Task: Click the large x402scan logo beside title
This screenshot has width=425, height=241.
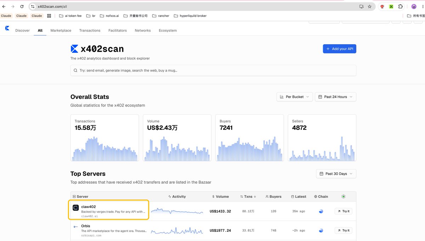Action: (74, 48)
